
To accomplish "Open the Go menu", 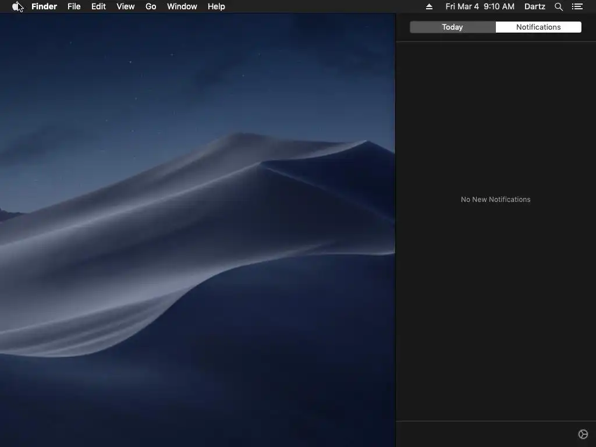I will [x=151, y=6].
